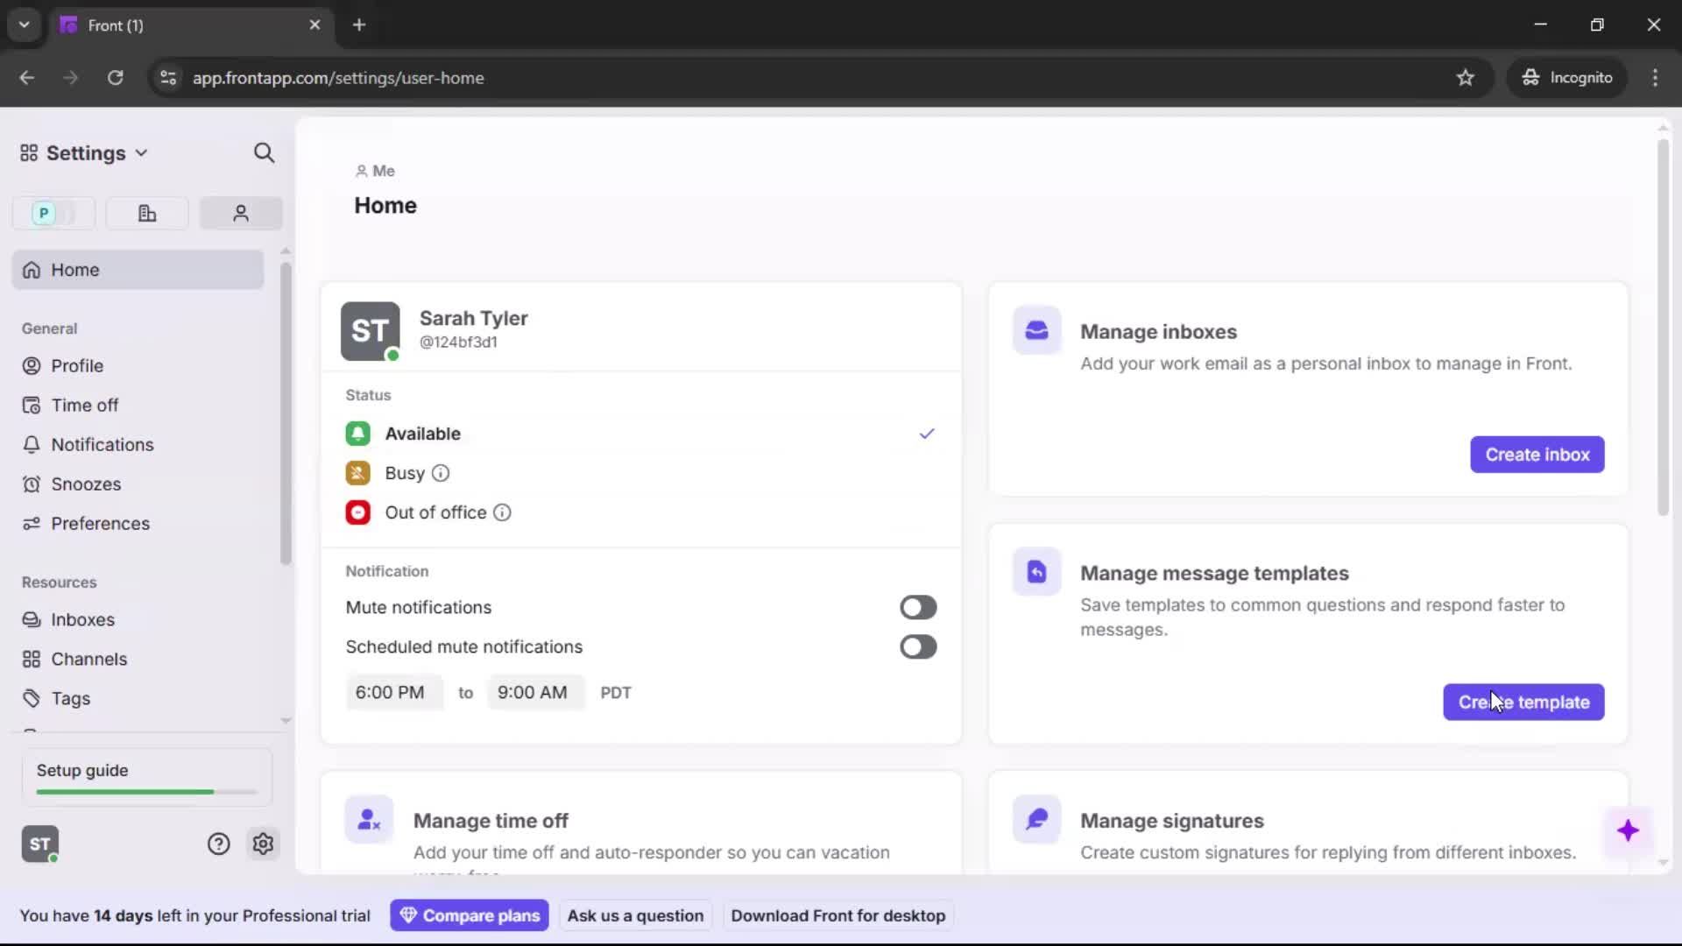Expand the Settings dropdown
Screen dimensions: 1682x946
[83, 152]
